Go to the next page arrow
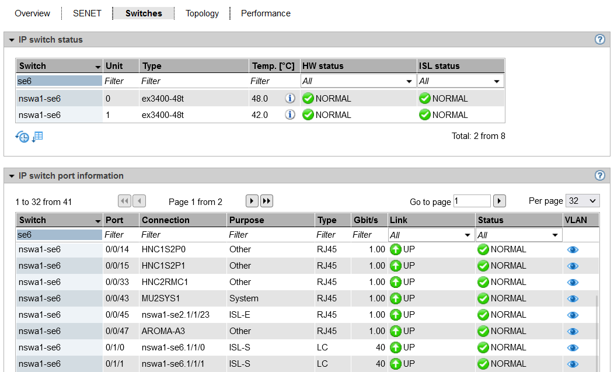Viewport: 614px width, 372px height. point(252,201)
